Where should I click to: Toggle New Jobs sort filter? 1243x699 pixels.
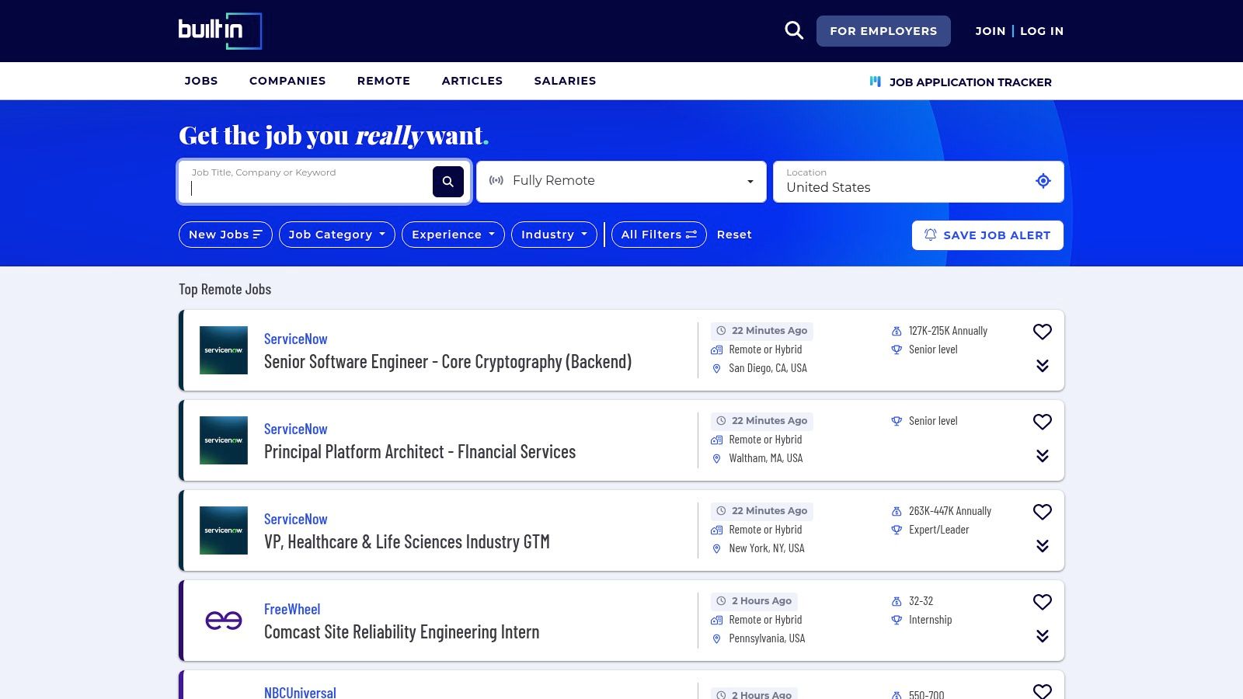(x=225, y=235)
